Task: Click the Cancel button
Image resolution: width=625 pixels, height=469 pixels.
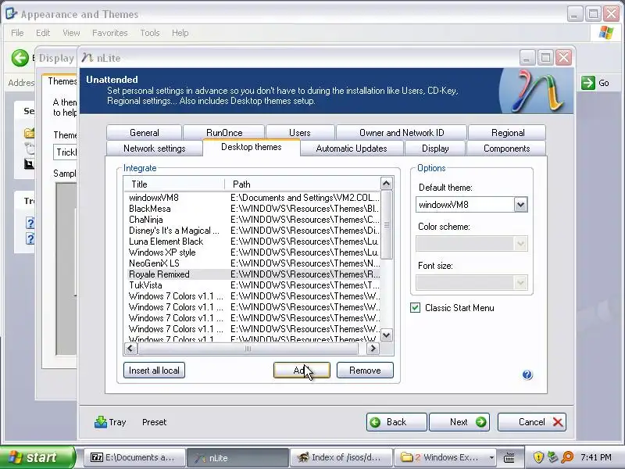Action: tap(532, 422)
